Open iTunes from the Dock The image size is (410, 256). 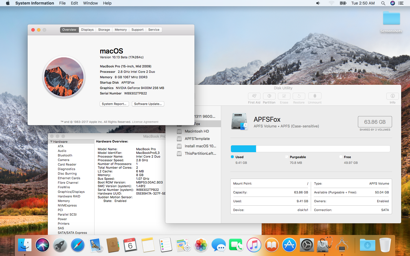pyautogui.click(x=254, y=245)
